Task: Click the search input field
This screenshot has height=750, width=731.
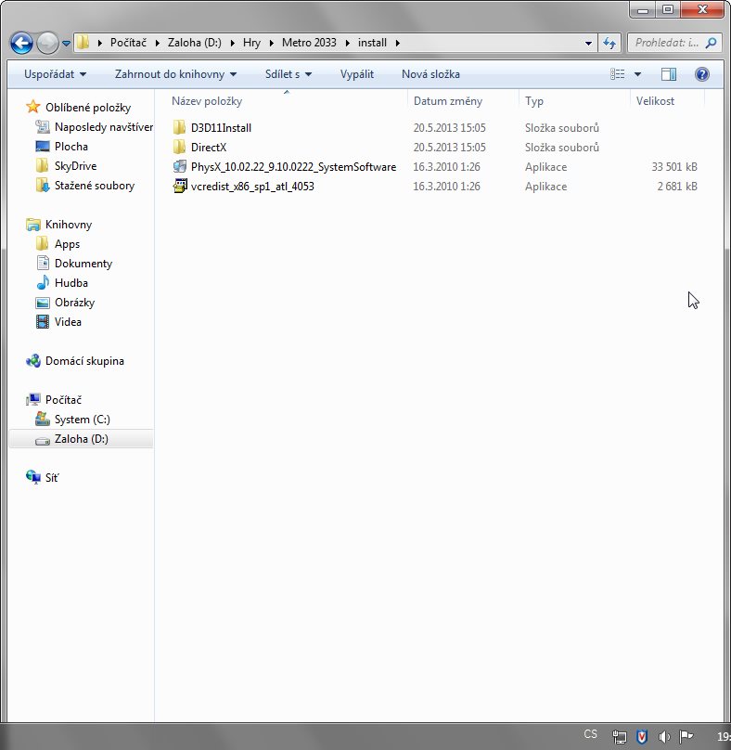Action: click(668, 43)
